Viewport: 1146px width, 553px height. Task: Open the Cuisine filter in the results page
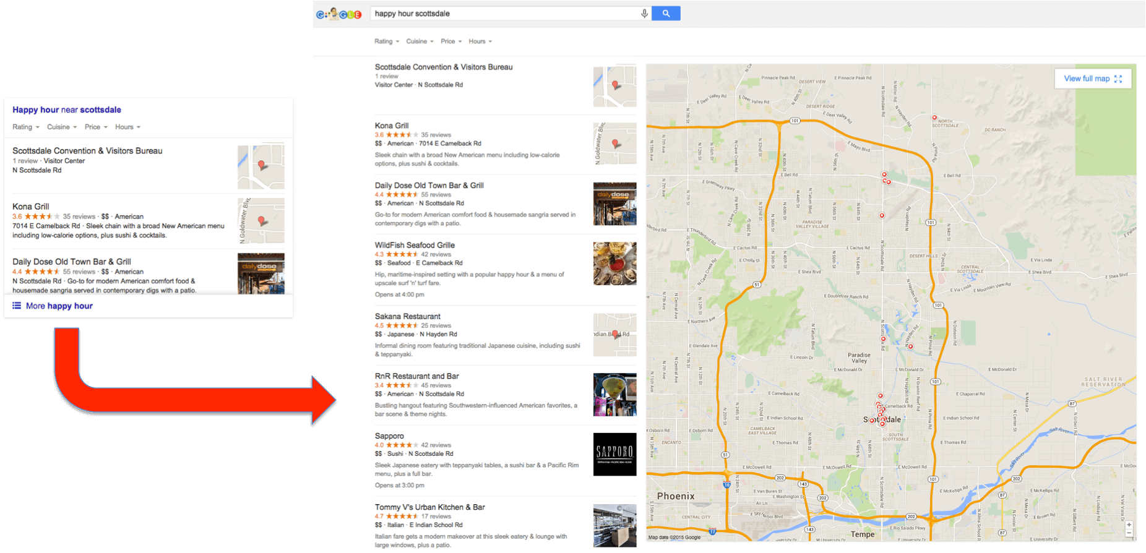click(x=420, y=41)
